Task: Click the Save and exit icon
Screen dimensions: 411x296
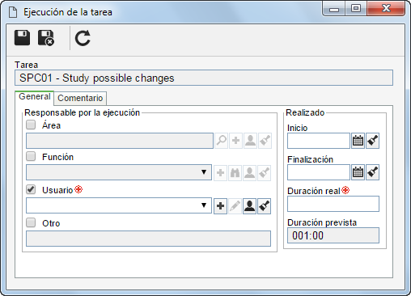Action: point(46,38)
